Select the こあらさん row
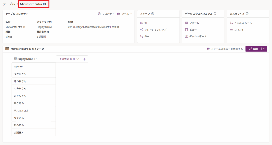 [x=34, y=88]
